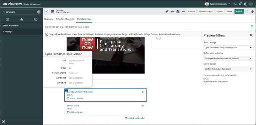Expand the Sample Event row
Image resolution: width=256 pixels, height=125 pixels.
[143, 105]
